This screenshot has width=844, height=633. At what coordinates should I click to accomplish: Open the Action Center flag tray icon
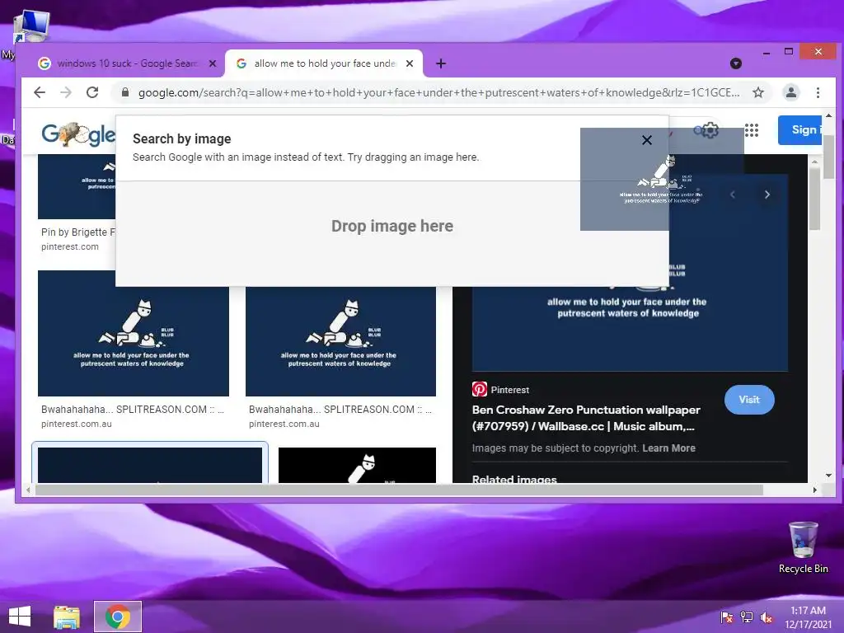tap(726, 617)
